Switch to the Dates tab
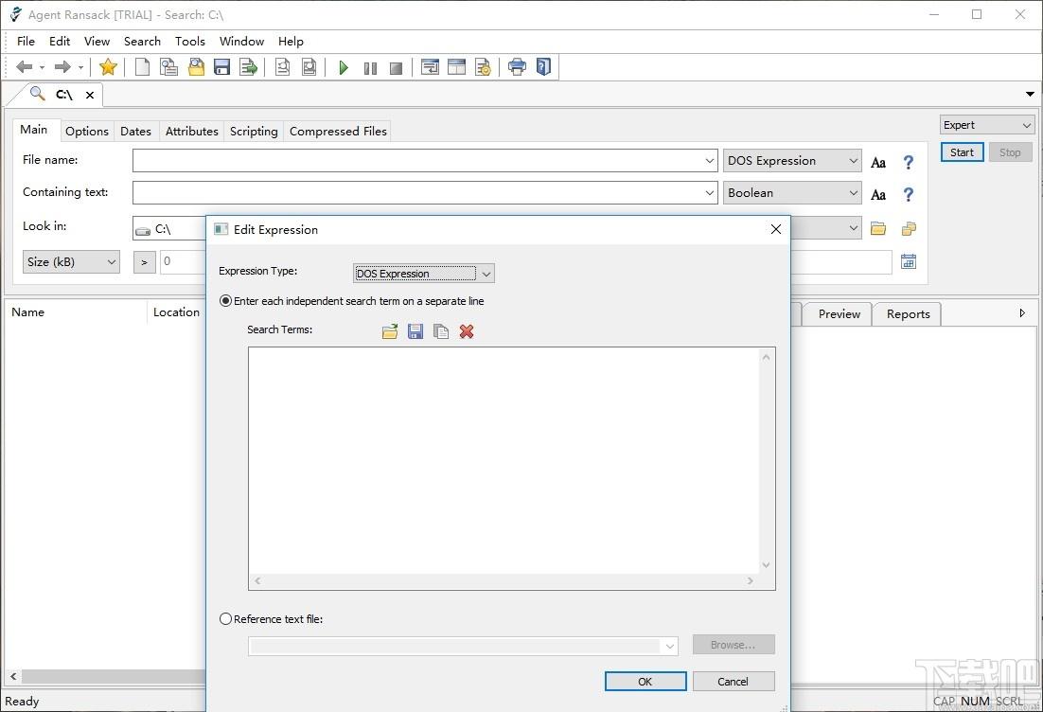 pos(135,131)
